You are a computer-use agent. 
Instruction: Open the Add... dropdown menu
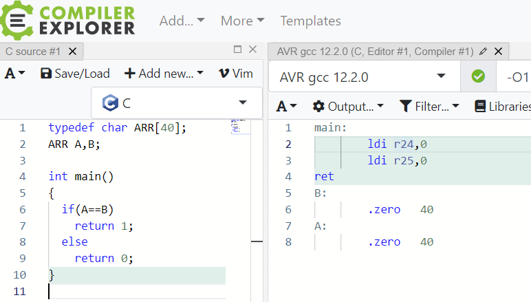point(182,21)
